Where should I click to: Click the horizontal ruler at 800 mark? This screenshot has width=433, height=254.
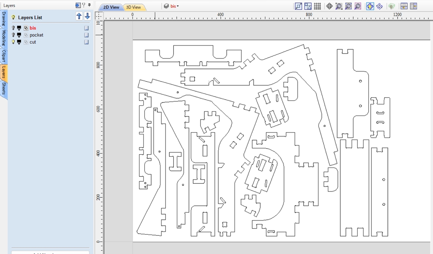click(x=309, y=15)
